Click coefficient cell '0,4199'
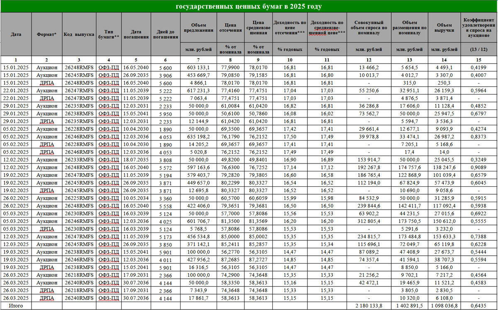498x310 pixels. [x=479, y=67]
